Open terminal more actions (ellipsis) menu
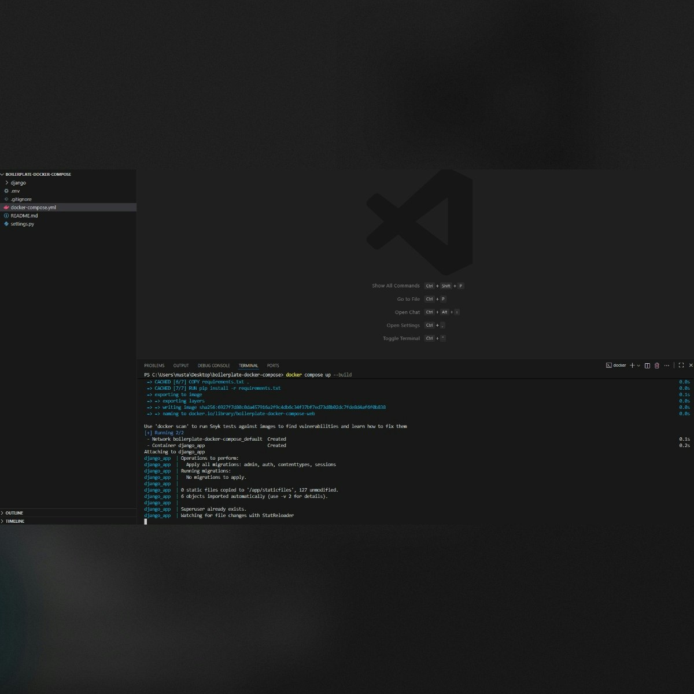The width and height of the screenshot is (694, 694). point(666,365)
